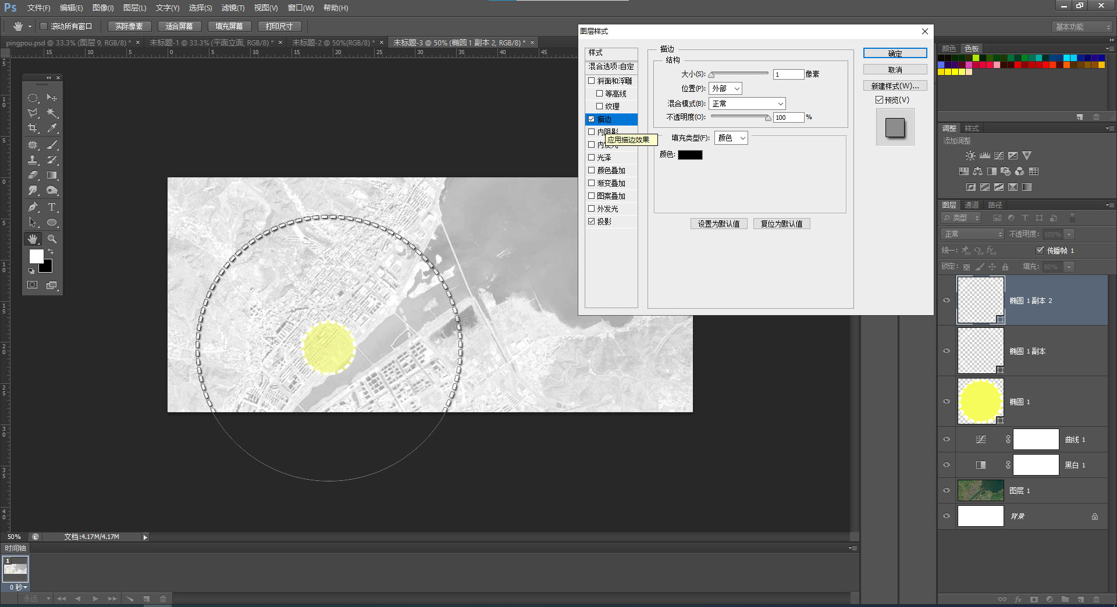Select the Horizontal Type tool
Screen dimensions: 1117x607
click(52, 207)
